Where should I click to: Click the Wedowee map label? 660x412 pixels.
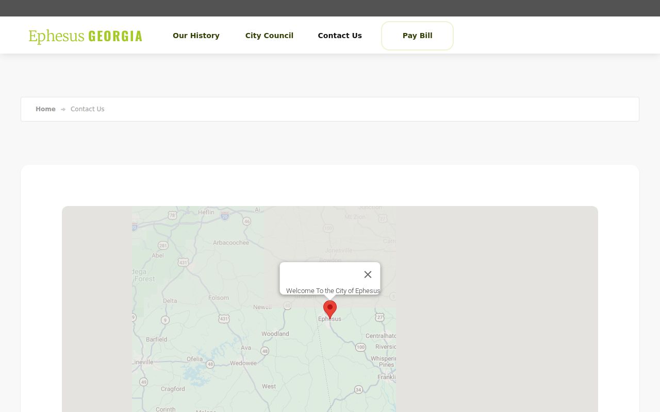pyautogui.click(x=243, y=363)
